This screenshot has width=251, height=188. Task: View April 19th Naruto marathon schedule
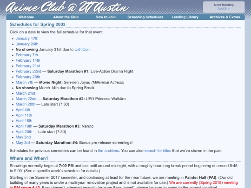24,126
